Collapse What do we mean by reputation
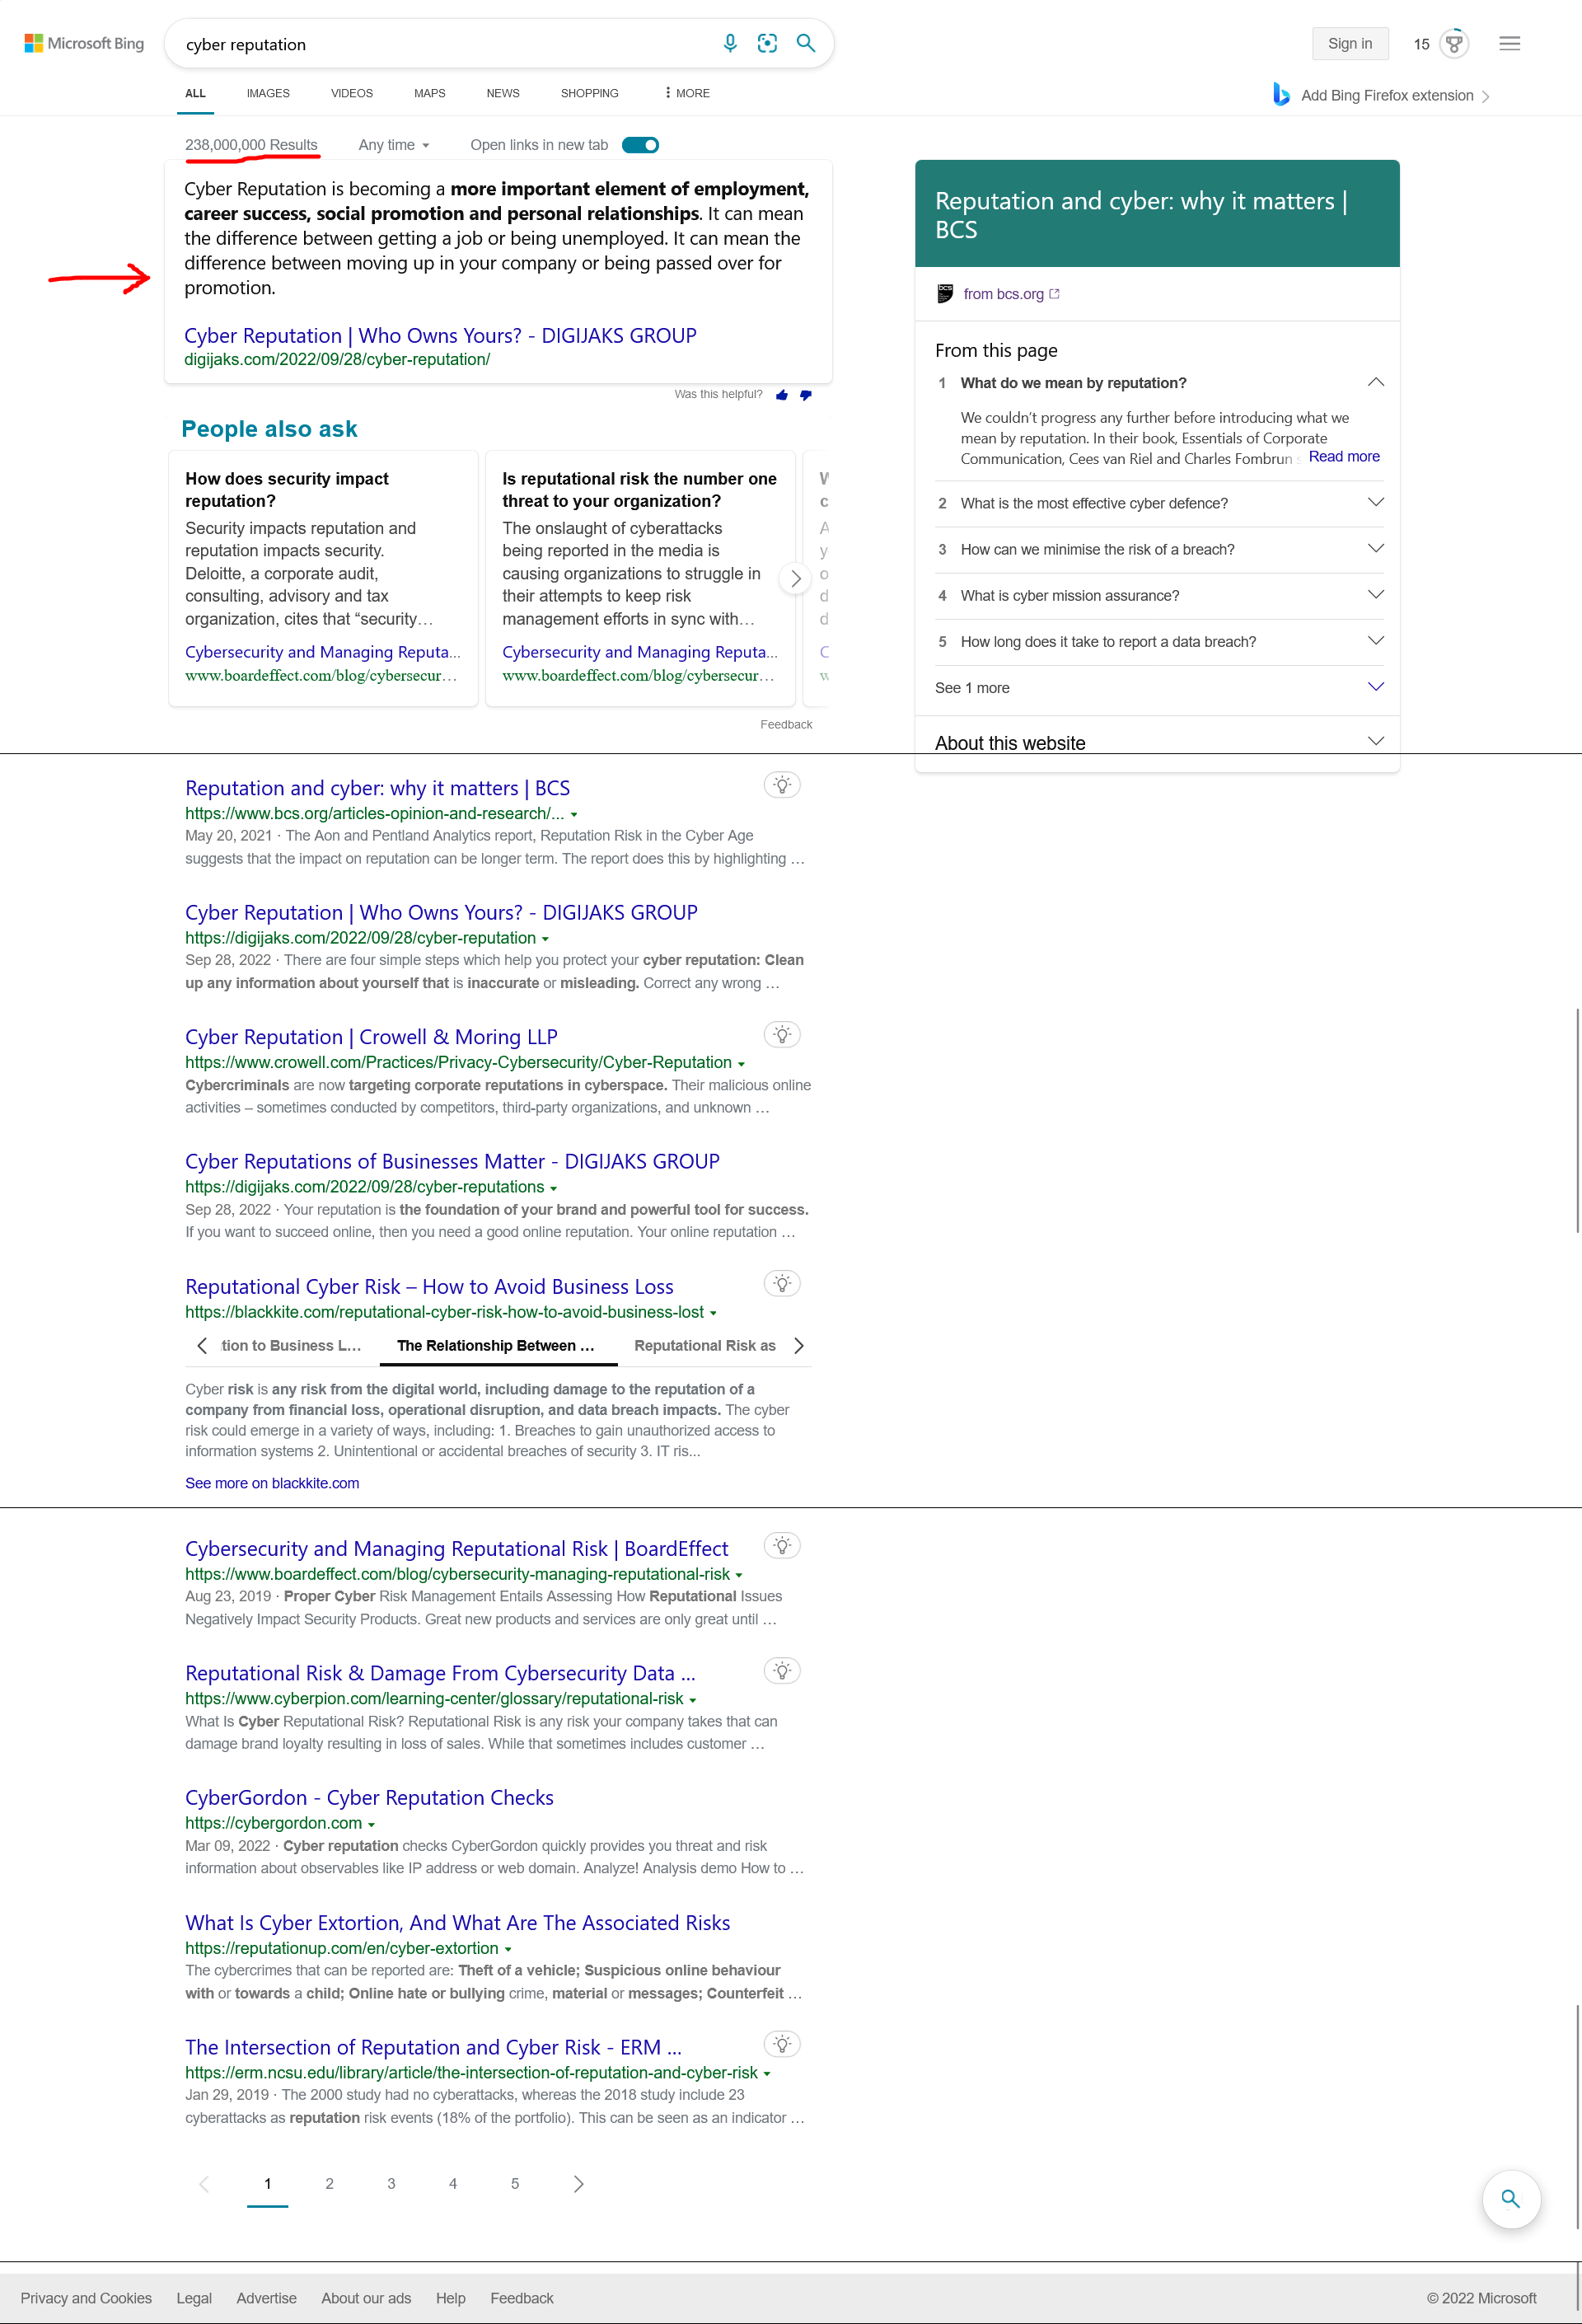Image resolution: width=1582 pixels, height=2324 pixels. [x=1375, y=382]
